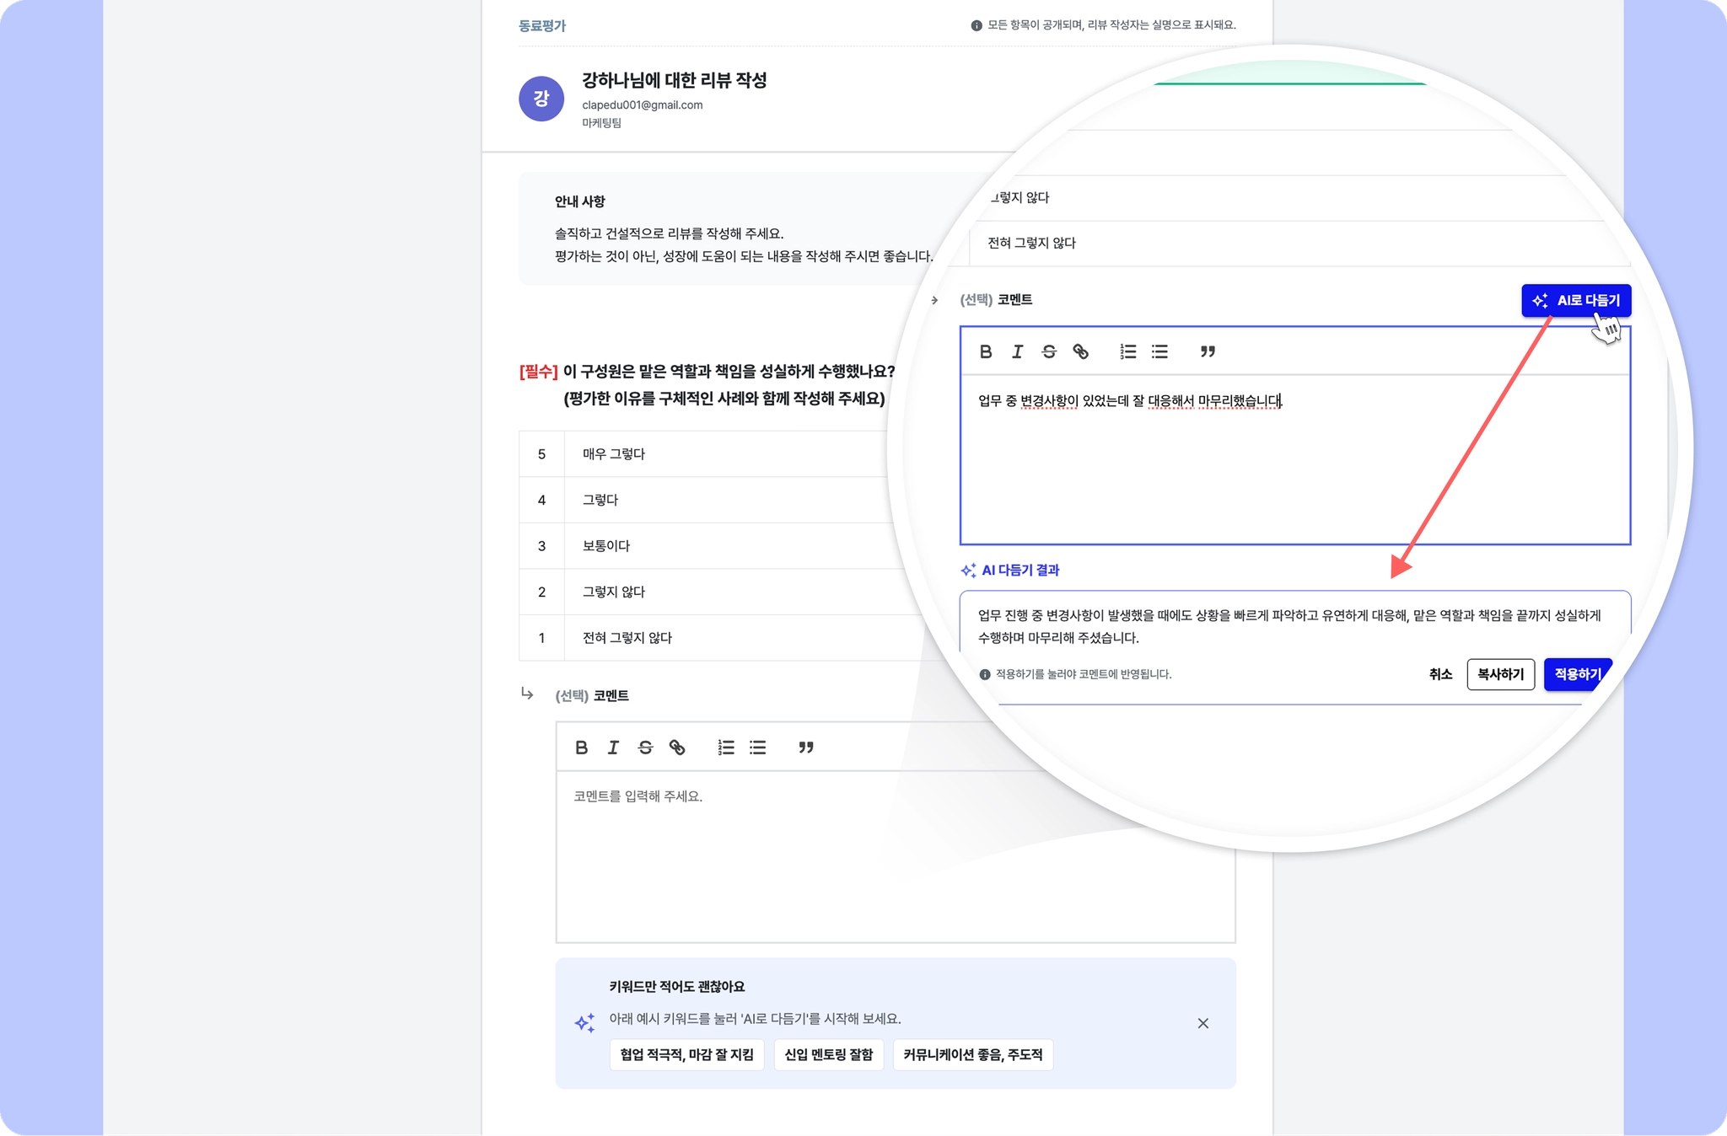Screen dimensions: 1727x1136
Task: Click bullet list icon in lower comment editor
Action: click(x=758, y=748)
